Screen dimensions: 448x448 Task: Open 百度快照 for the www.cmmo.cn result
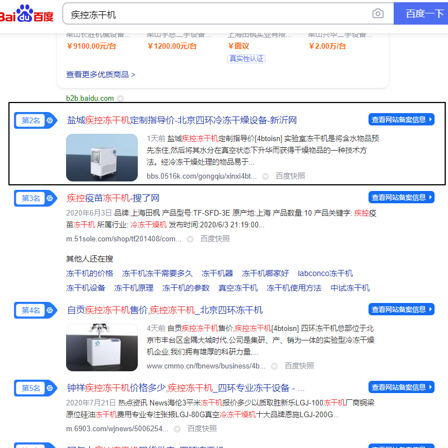pos(299,366)
